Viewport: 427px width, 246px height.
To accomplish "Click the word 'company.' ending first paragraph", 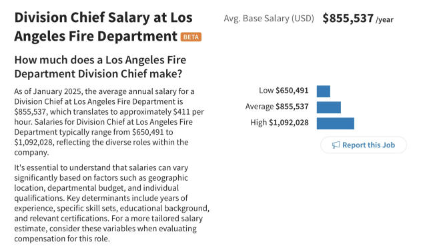I will click(31, 153).
